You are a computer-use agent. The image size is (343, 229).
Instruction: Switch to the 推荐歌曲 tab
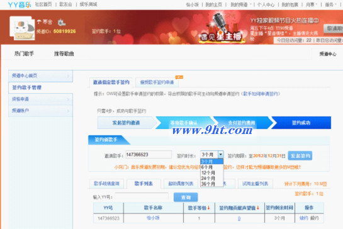pyautogui.click(x=64, y=53)
